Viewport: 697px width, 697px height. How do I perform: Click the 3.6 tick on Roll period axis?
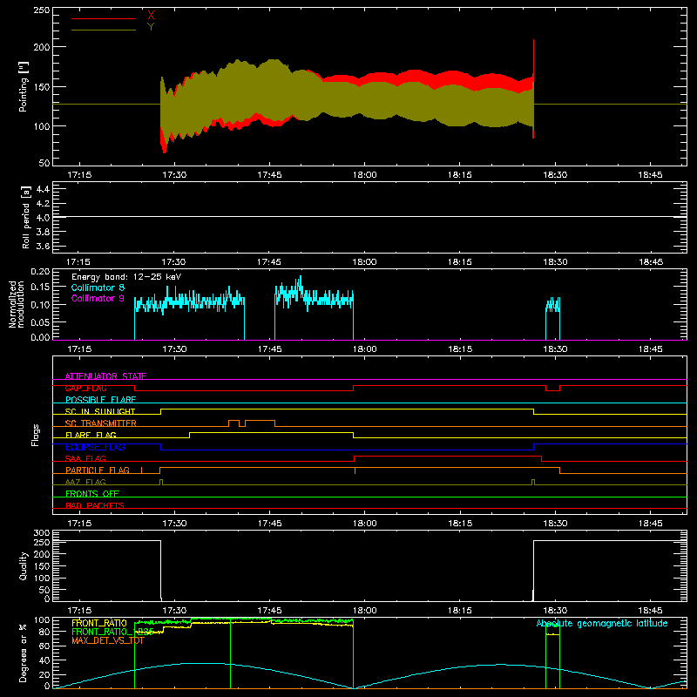click(x=43, y=246)
